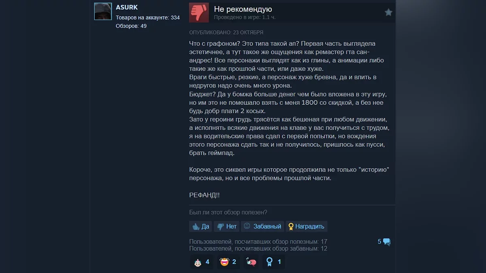Click the red thumbs-down review icon
Viewport: 486px width, 273px height.
pyautogui.click(x=199, y=13)
